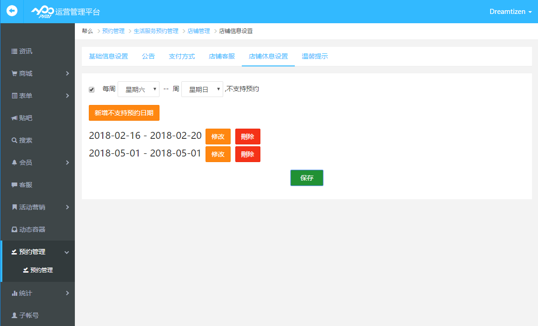
Task: Click 删除 for the 2018-05-01 range
Action: [248, 154]
